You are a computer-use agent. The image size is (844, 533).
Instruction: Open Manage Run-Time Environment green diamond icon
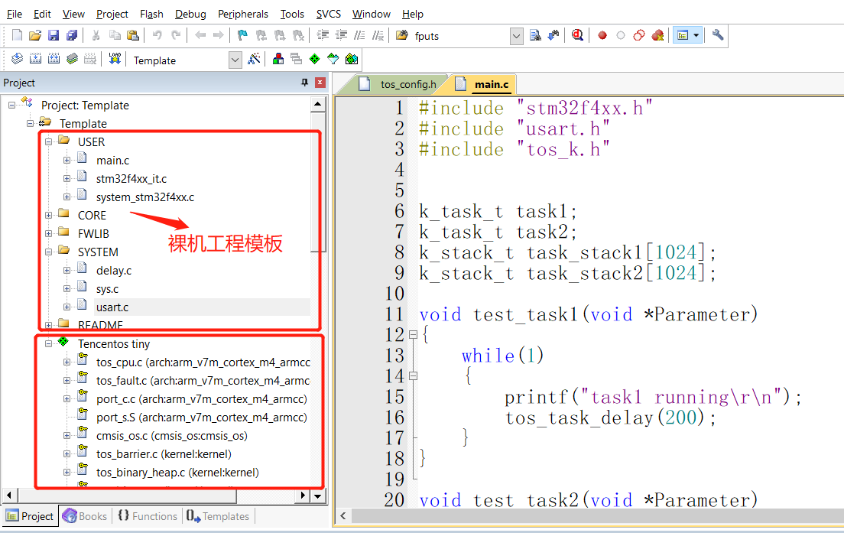(315, 59)
